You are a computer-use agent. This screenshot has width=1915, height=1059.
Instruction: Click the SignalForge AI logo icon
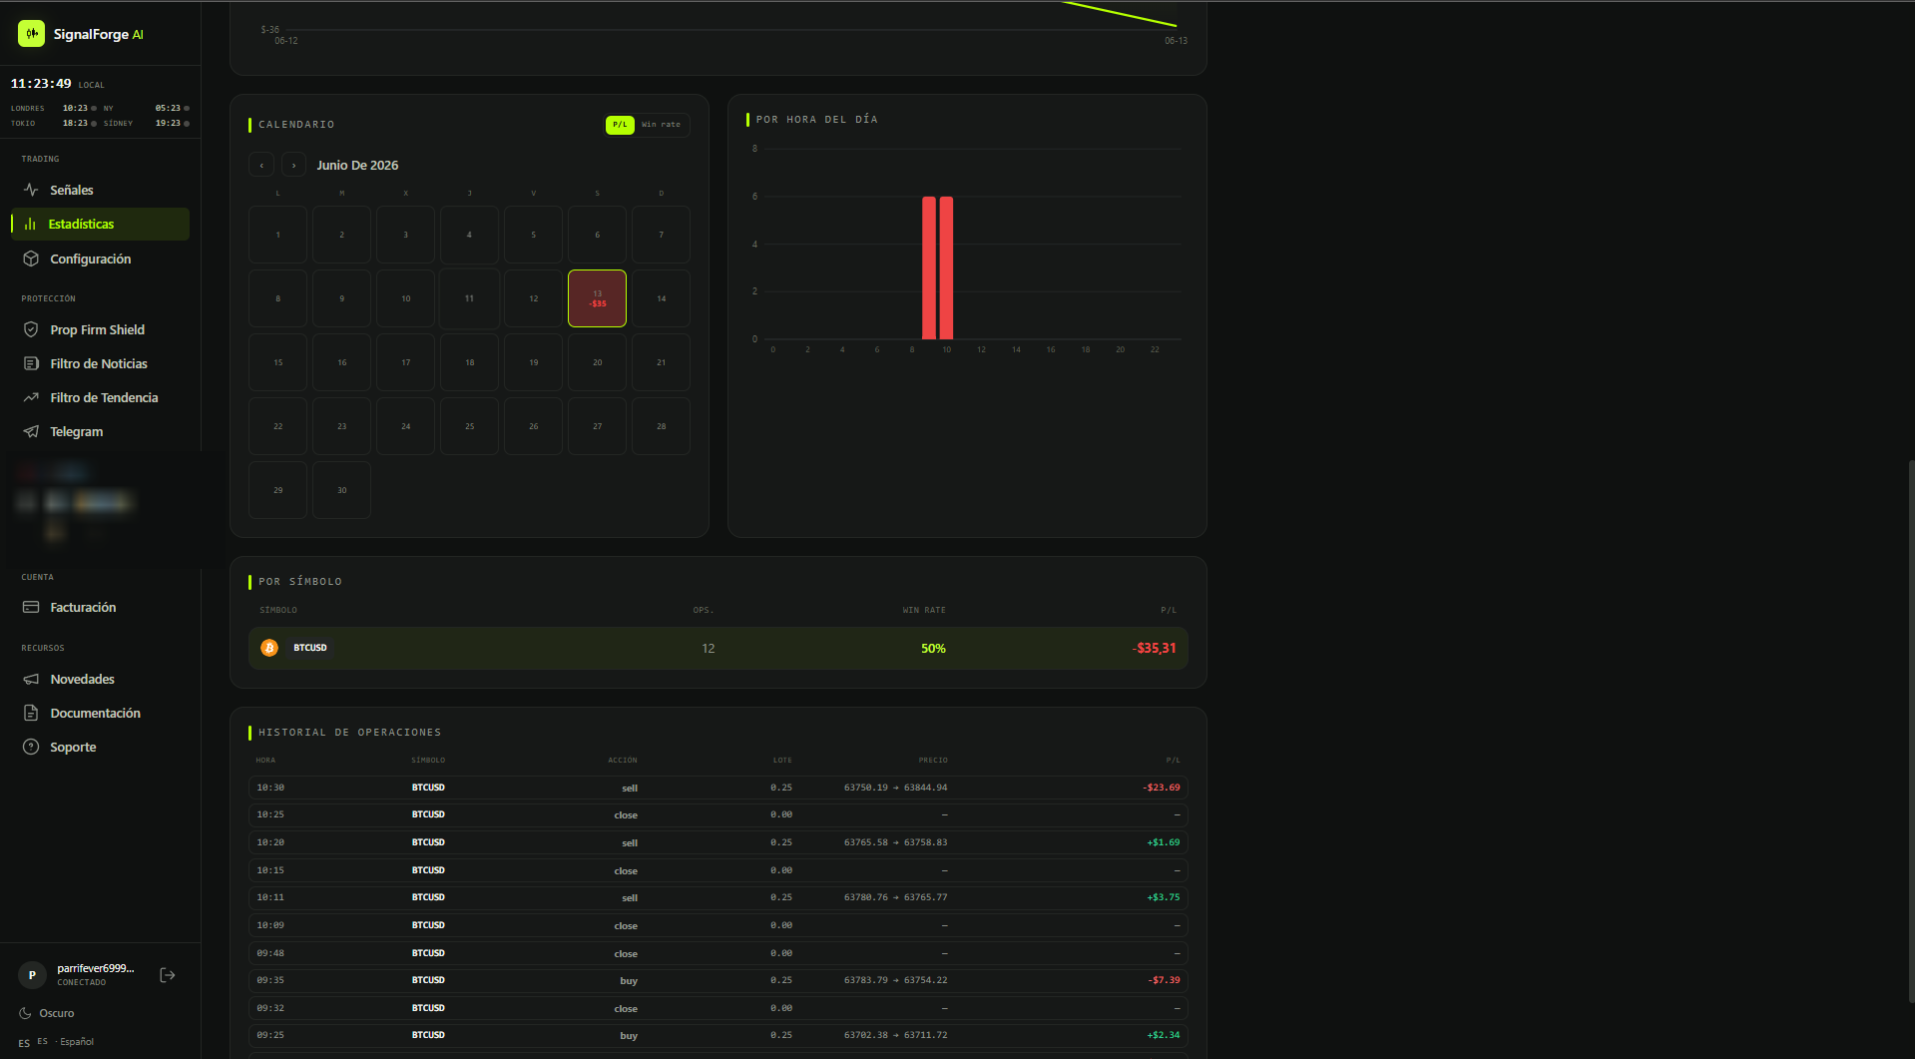31,34
